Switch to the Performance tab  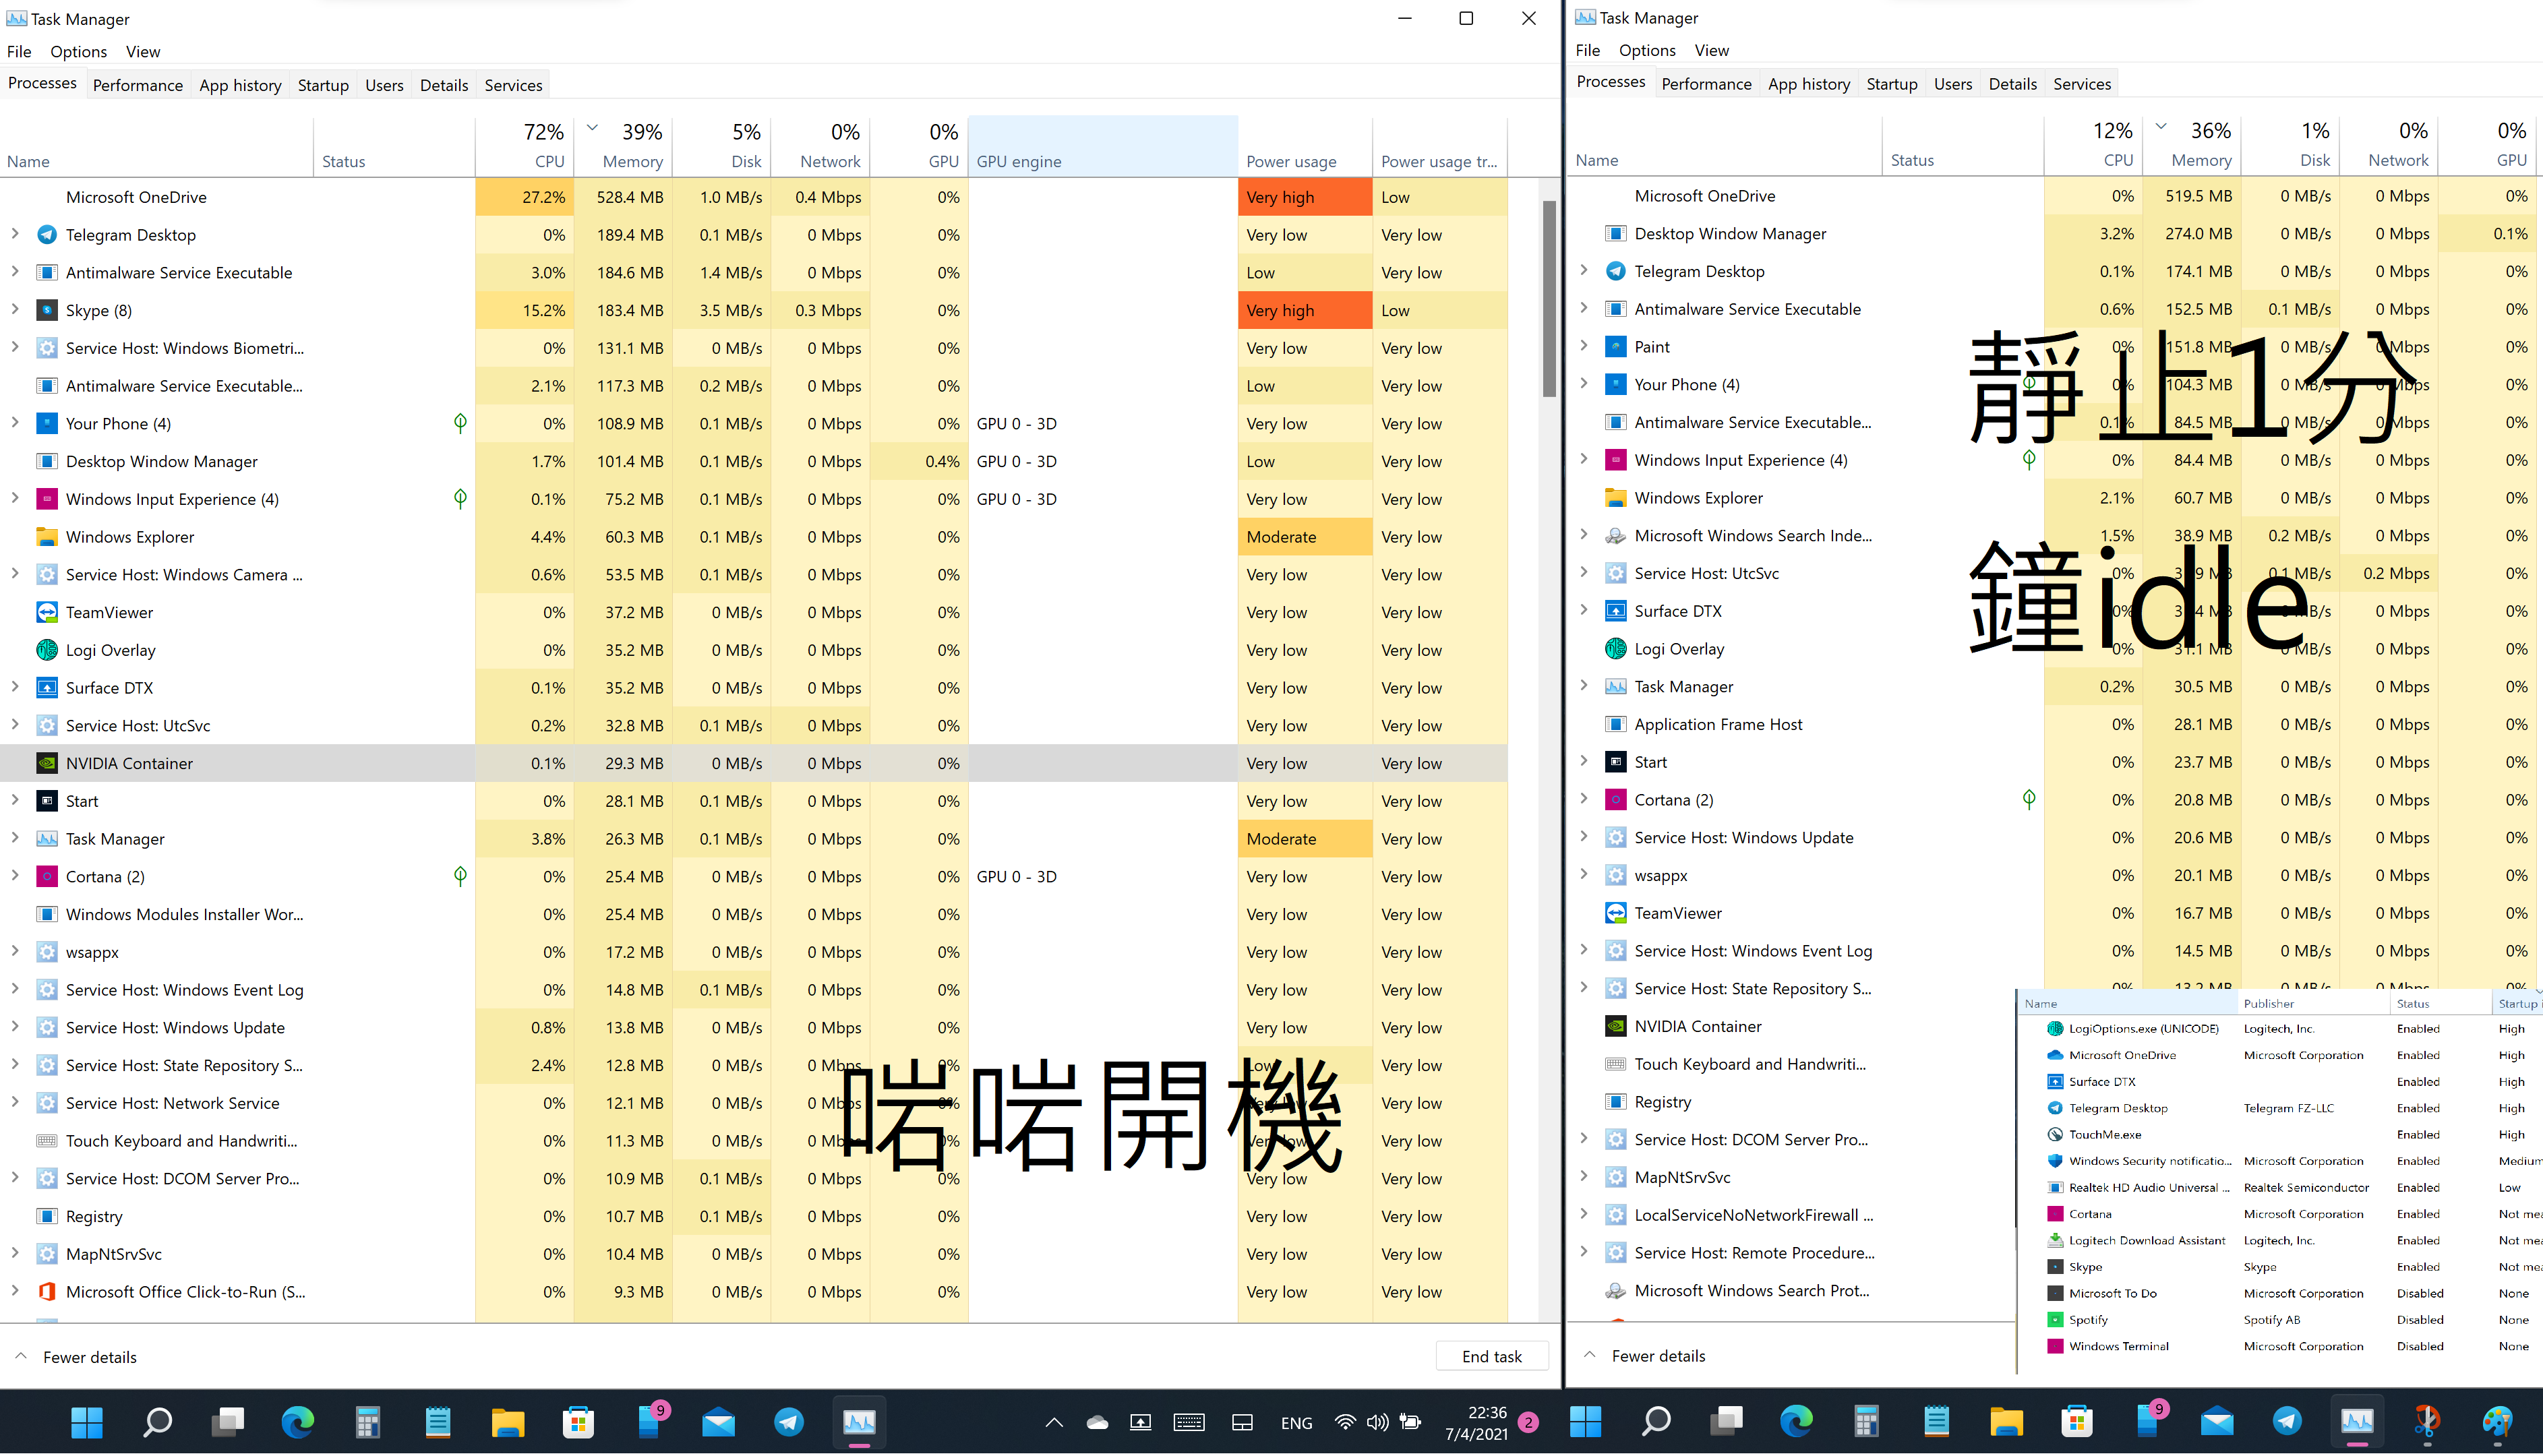pos(137,85)
